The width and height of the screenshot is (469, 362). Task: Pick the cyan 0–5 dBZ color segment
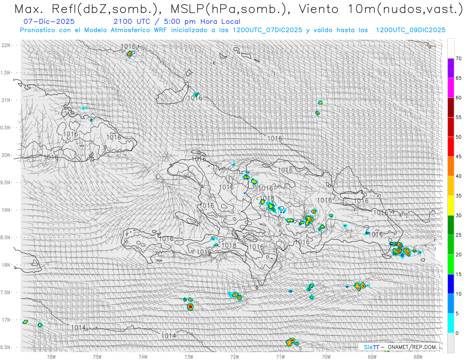pos(451,323)
